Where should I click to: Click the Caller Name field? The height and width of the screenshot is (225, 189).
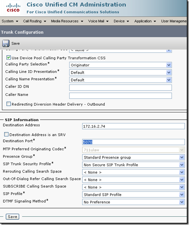(121, 96)
